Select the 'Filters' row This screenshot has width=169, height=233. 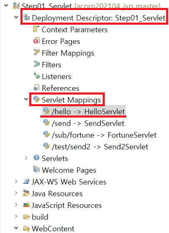[51, 65]
